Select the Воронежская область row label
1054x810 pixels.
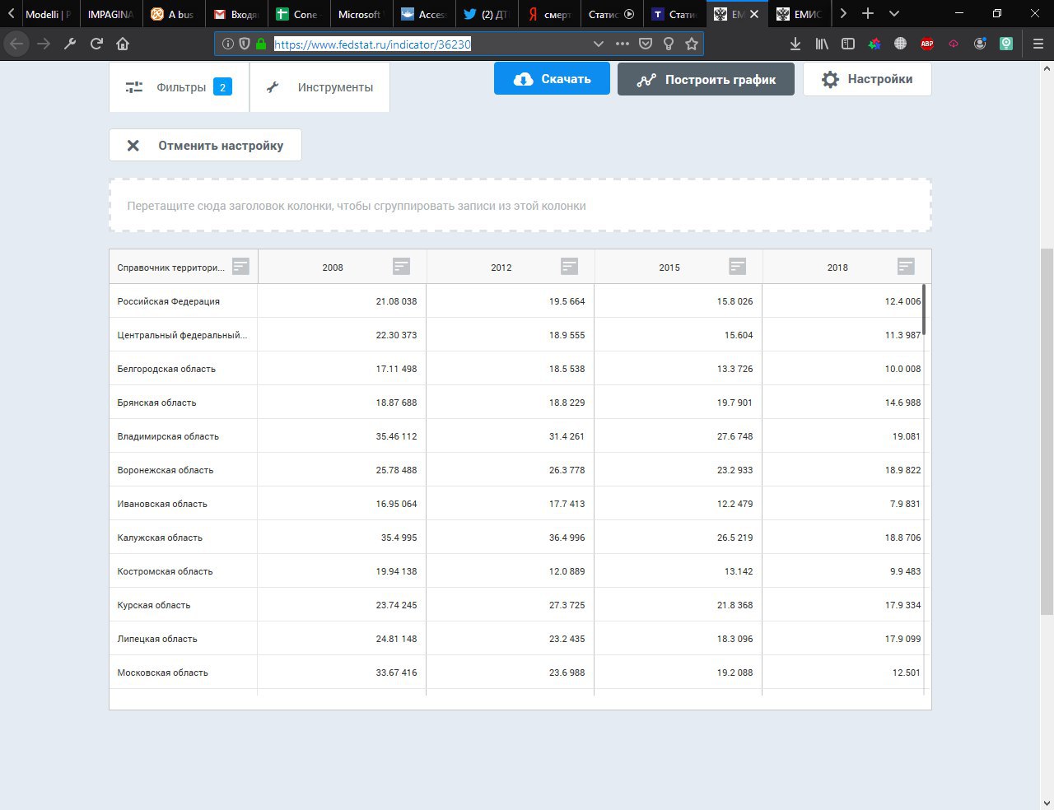tap(166, 470)
